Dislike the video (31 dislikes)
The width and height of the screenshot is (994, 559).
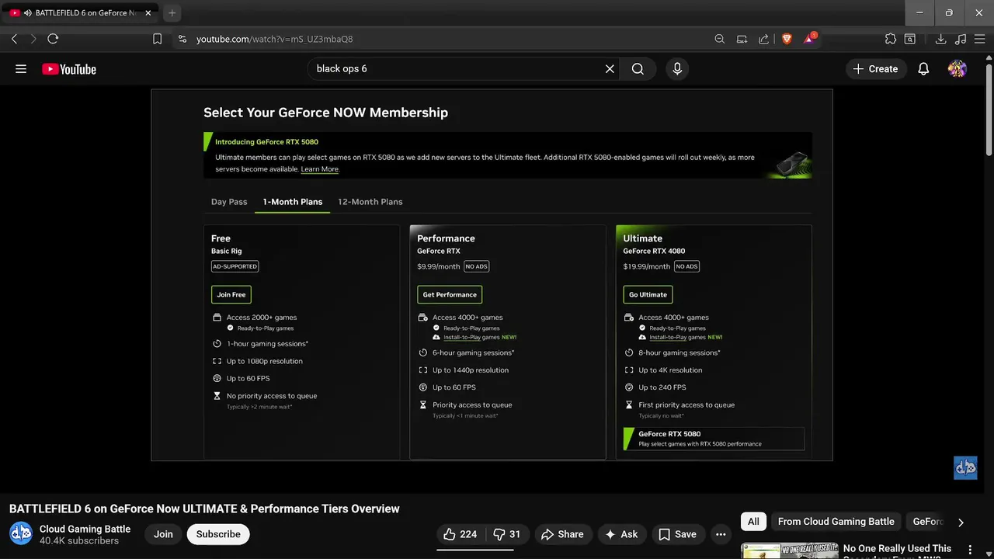tap(507, 534)
